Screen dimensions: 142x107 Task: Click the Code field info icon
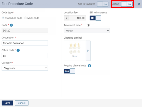pos(11,25)
